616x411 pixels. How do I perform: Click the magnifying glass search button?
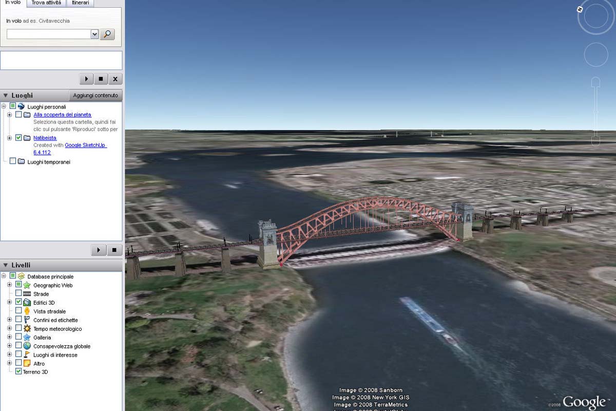click(107, 34)
